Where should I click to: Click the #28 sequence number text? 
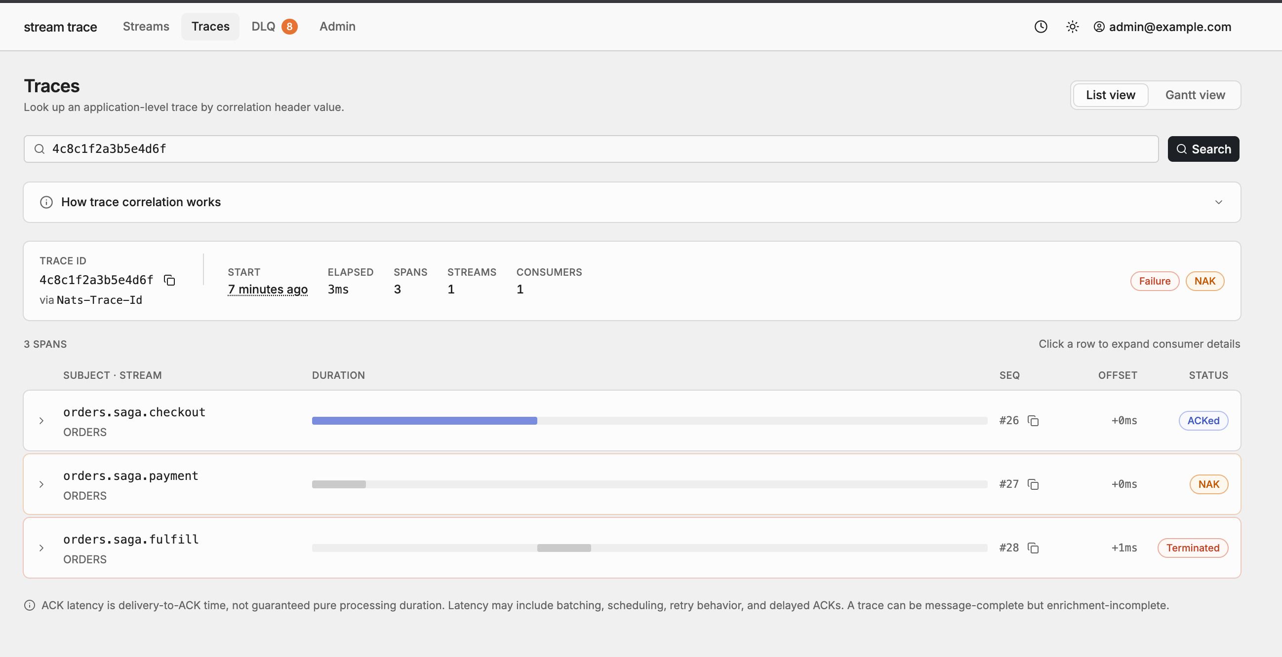(x=1009, y=548)
